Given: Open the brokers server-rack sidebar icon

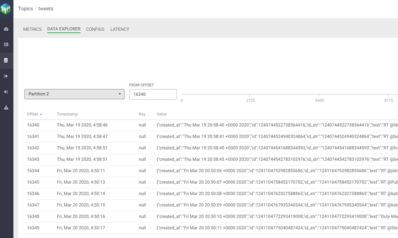Looking at the screenshot, I should click(6, 44).
